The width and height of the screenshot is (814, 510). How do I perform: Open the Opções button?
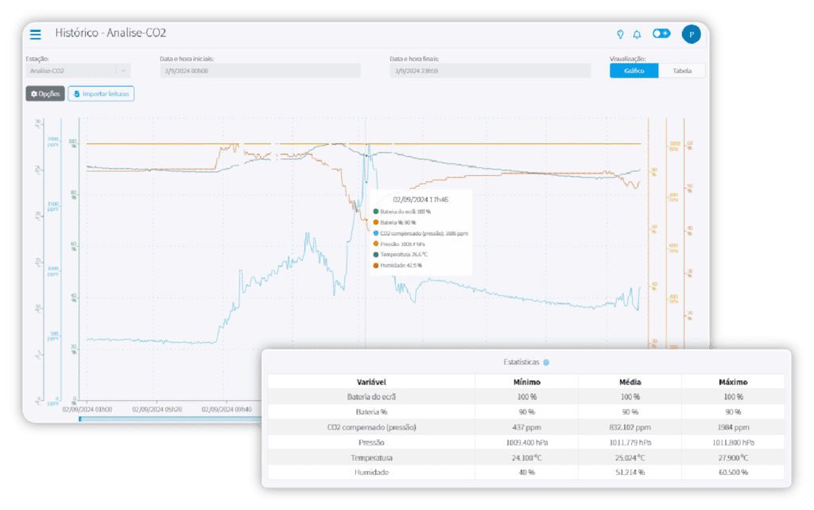(x=45, y=93)
